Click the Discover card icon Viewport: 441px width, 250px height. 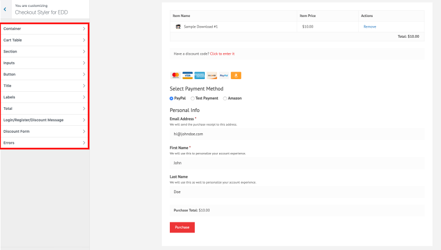(x=212, y=75)
